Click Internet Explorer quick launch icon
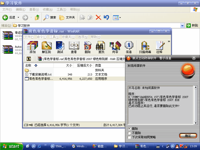Viewport: 200px width, 150px height. click(39, 146)
